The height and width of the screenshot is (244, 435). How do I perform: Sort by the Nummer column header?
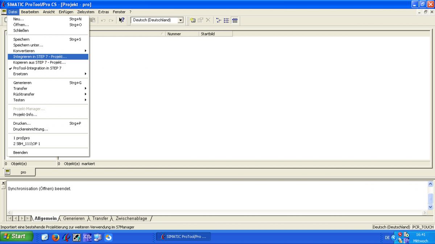tap(182, 34)
